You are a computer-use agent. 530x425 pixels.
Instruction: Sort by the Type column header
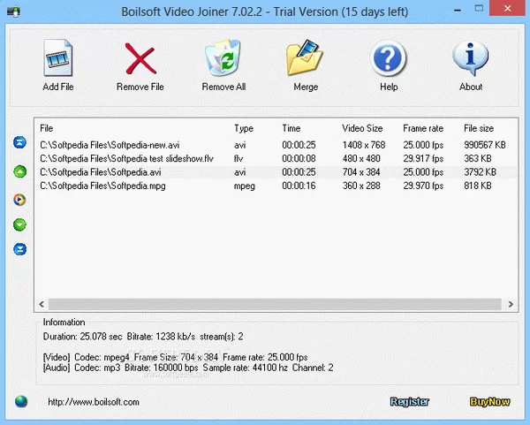(244, 128)
